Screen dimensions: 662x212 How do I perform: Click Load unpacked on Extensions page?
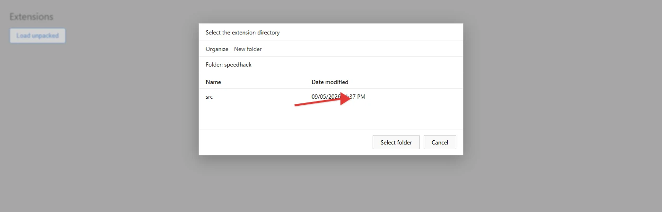click(37, 36)
